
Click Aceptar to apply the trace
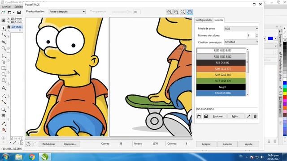206,144
